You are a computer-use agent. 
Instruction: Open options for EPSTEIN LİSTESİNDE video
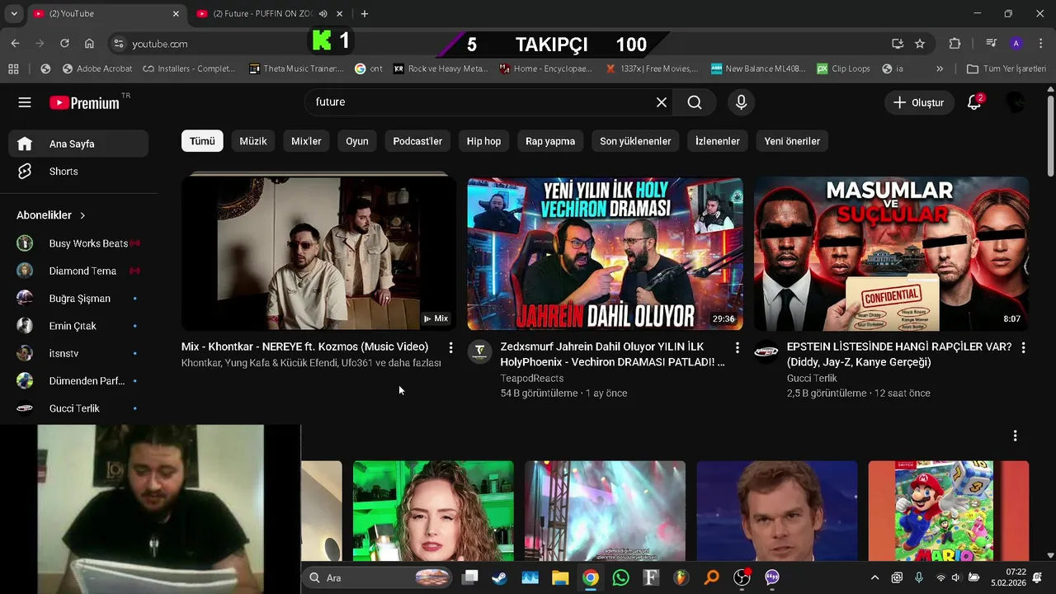coord(1023,348)
